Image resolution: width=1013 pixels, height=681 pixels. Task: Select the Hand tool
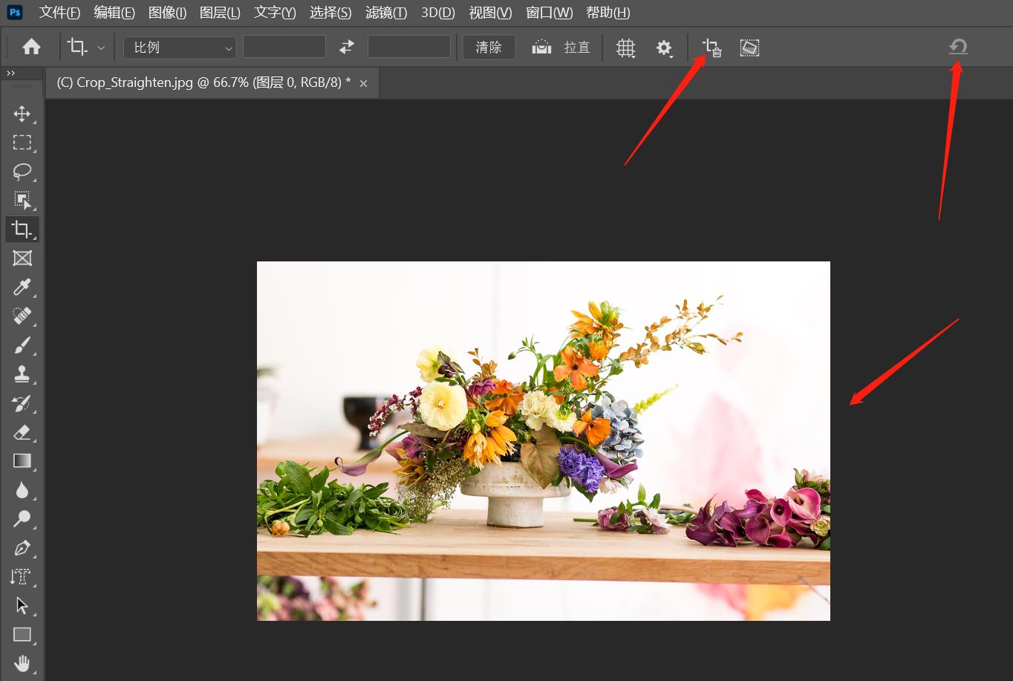click(22, 663)
